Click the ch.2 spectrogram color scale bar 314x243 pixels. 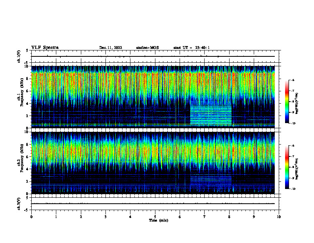pyautogui.click(x=287, y=167)
